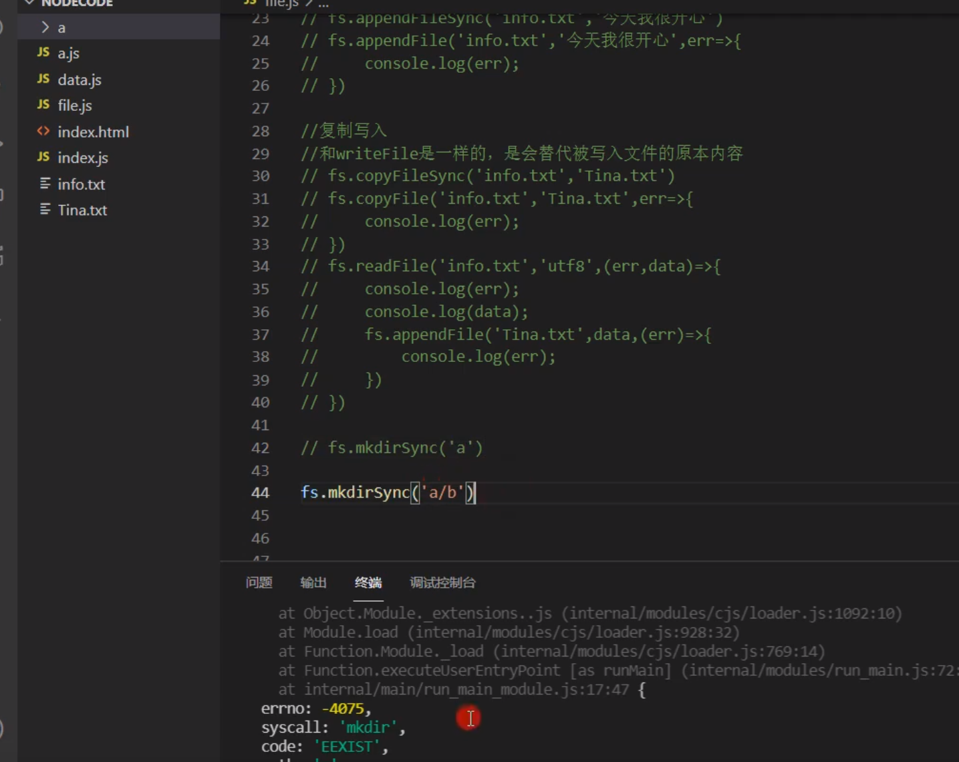Click the internal/main/run_main_module.js:17:47 terminal line
Image resolution: width=959 pixels, height=762 pixels.
(x=462, y=689)
